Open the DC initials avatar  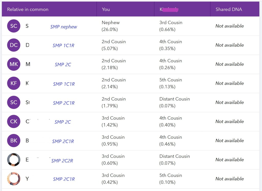14,45
